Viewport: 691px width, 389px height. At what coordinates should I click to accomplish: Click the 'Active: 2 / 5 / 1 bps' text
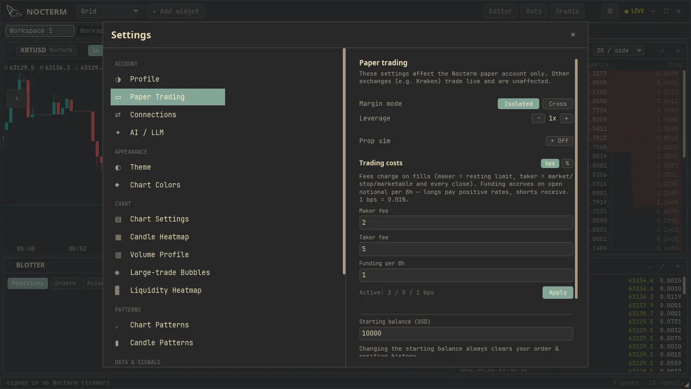coord(396,292)
